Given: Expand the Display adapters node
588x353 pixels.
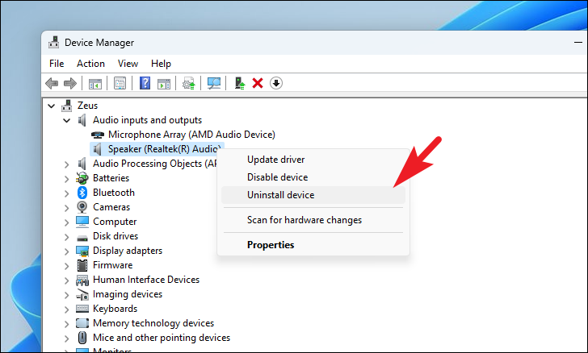Looking at the screenshot, I should point(66,251).
